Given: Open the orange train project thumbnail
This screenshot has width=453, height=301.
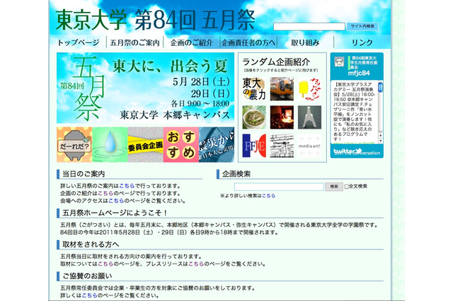Looking at the screenshot, I should click(x=282, y=89).
